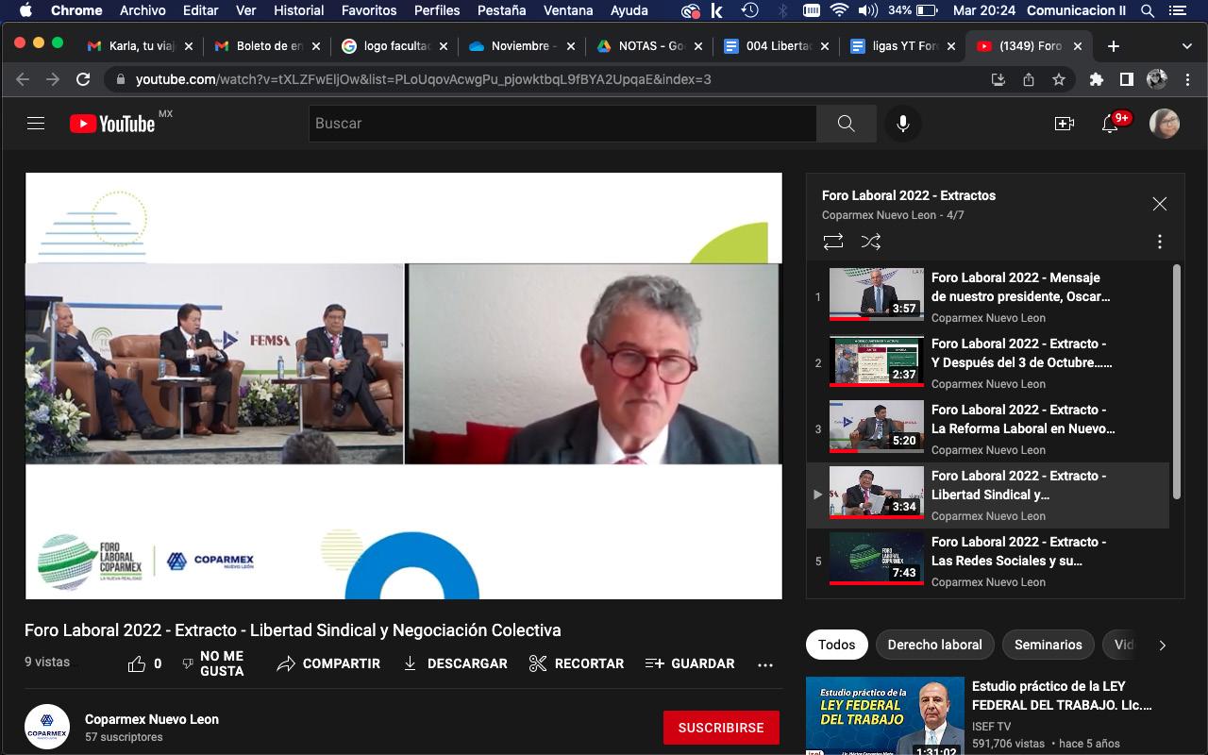This screenshot has height=755, width=1208.
Task: Open the Coparmex Nuevo Leon channel name link
Action: pyautogui.click(x=152, y=719)
